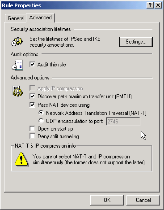Click the advanced options gear checklist icon
The width and height of the screenshot is (164, 210).
(x=17, y=91)
